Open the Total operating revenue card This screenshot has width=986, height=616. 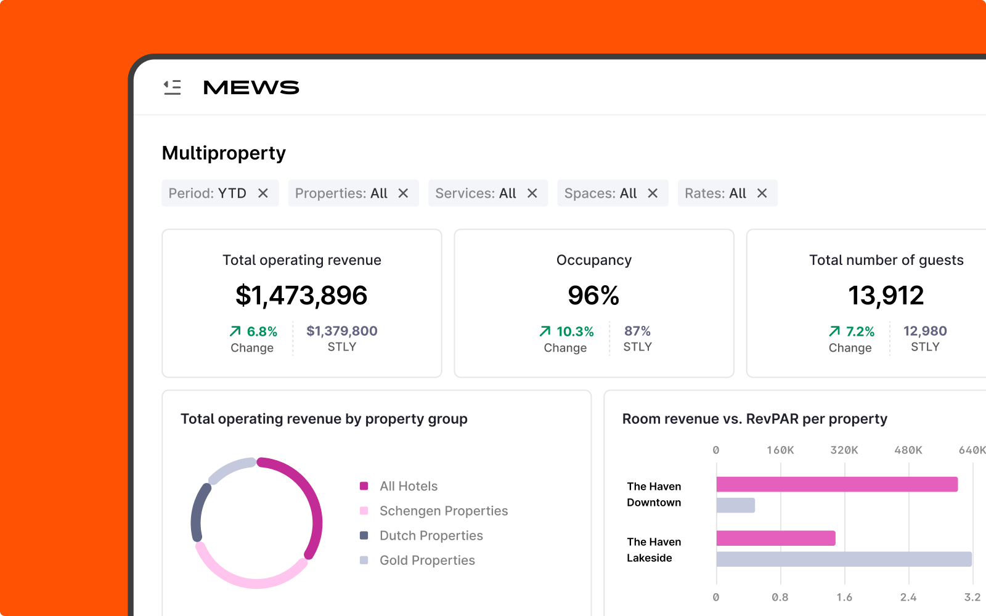[x=301, y=303]
